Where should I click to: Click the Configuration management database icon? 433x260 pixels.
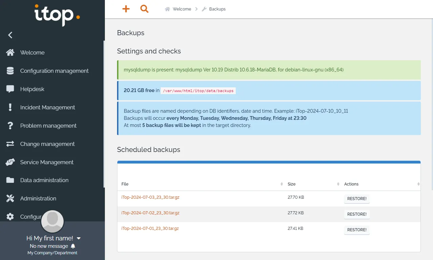[10, 71]
